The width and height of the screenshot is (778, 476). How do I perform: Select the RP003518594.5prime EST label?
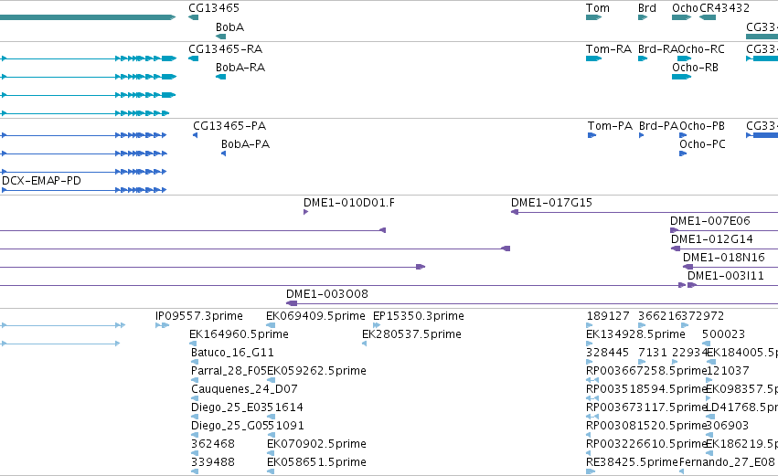[x=645, y=390]
